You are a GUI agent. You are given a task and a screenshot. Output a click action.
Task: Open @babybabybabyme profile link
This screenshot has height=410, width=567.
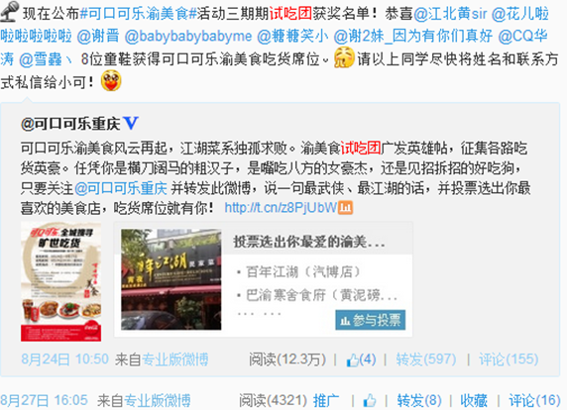click(188, 36)
